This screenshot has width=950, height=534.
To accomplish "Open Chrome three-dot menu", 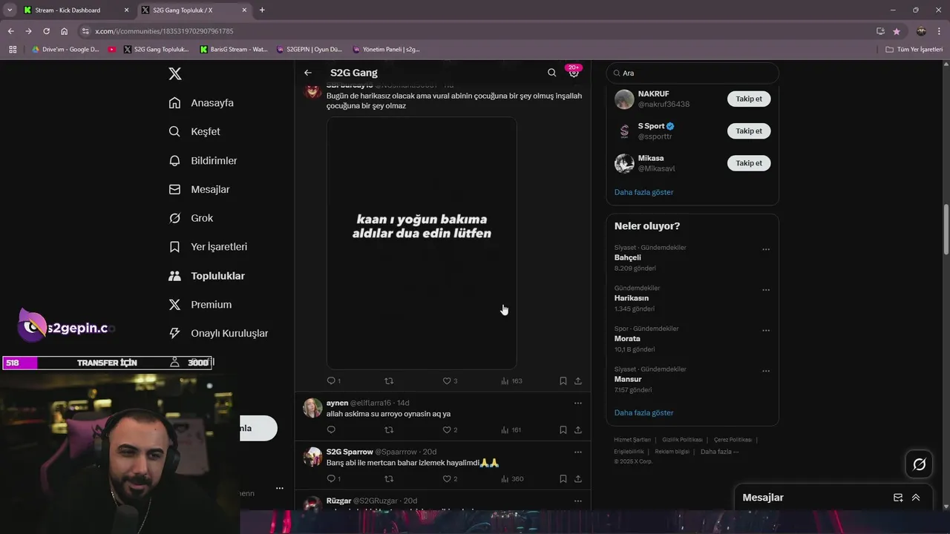I will (940, 31).
